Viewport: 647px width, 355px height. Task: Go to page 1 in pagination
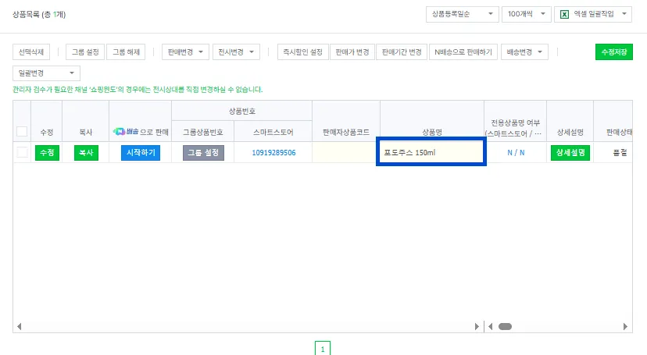[x=323, y=349]
